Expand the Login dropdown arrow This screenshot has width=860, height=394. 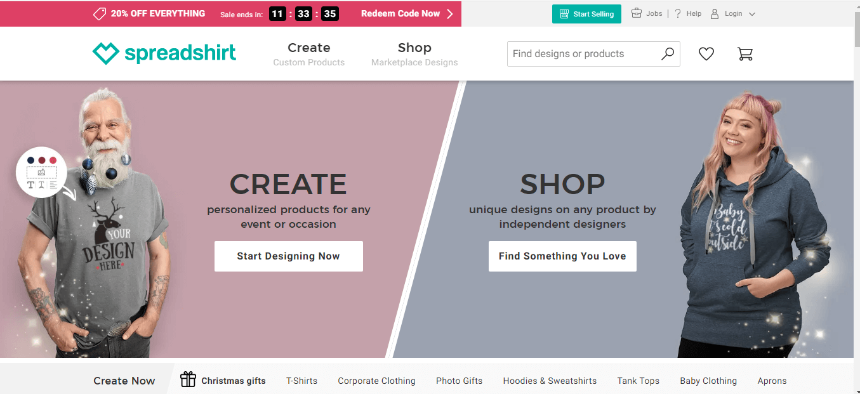tap(752, 14)
